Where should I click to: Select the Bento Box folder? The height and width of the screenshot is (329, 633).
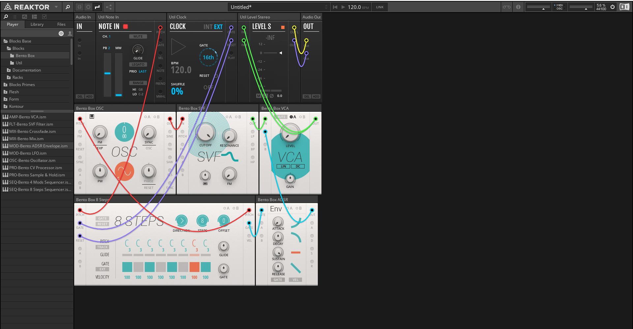click(x=25, y=56)
